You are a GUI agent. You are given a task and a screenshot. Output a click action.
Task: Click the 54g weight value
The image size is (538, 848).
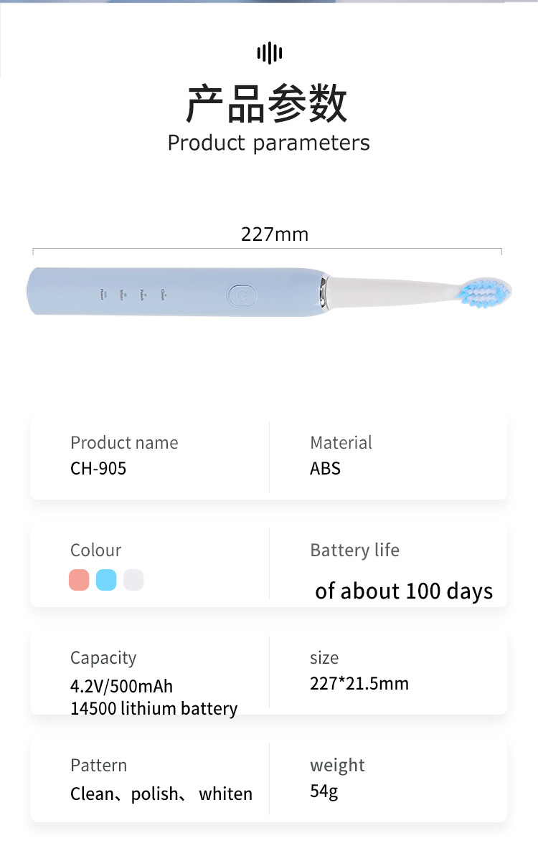click(324, 791)
